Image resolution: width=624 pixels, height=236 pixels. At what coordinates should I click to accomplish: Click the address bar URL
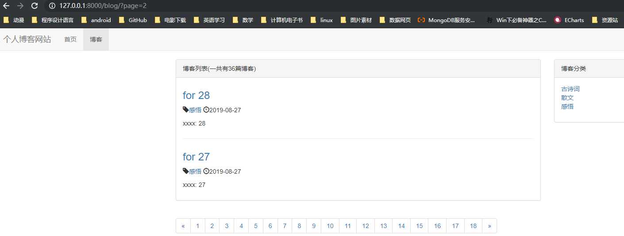coord(103,6)
